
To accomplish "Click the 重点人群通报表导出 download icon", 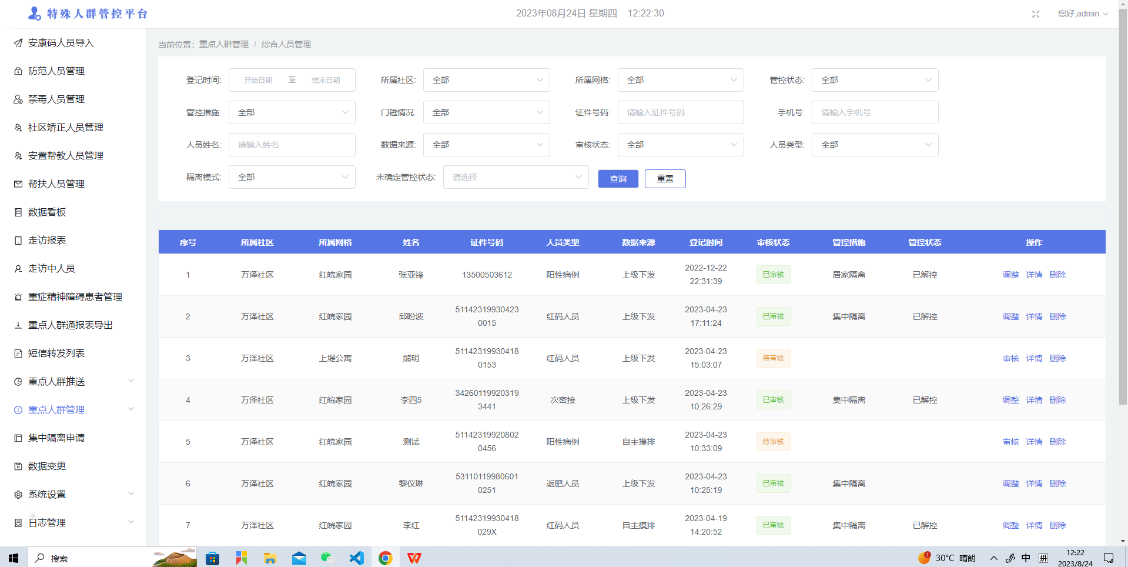I will 18,325.
